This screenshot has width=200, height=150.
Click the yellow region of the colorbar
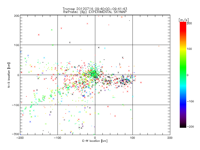183,49
